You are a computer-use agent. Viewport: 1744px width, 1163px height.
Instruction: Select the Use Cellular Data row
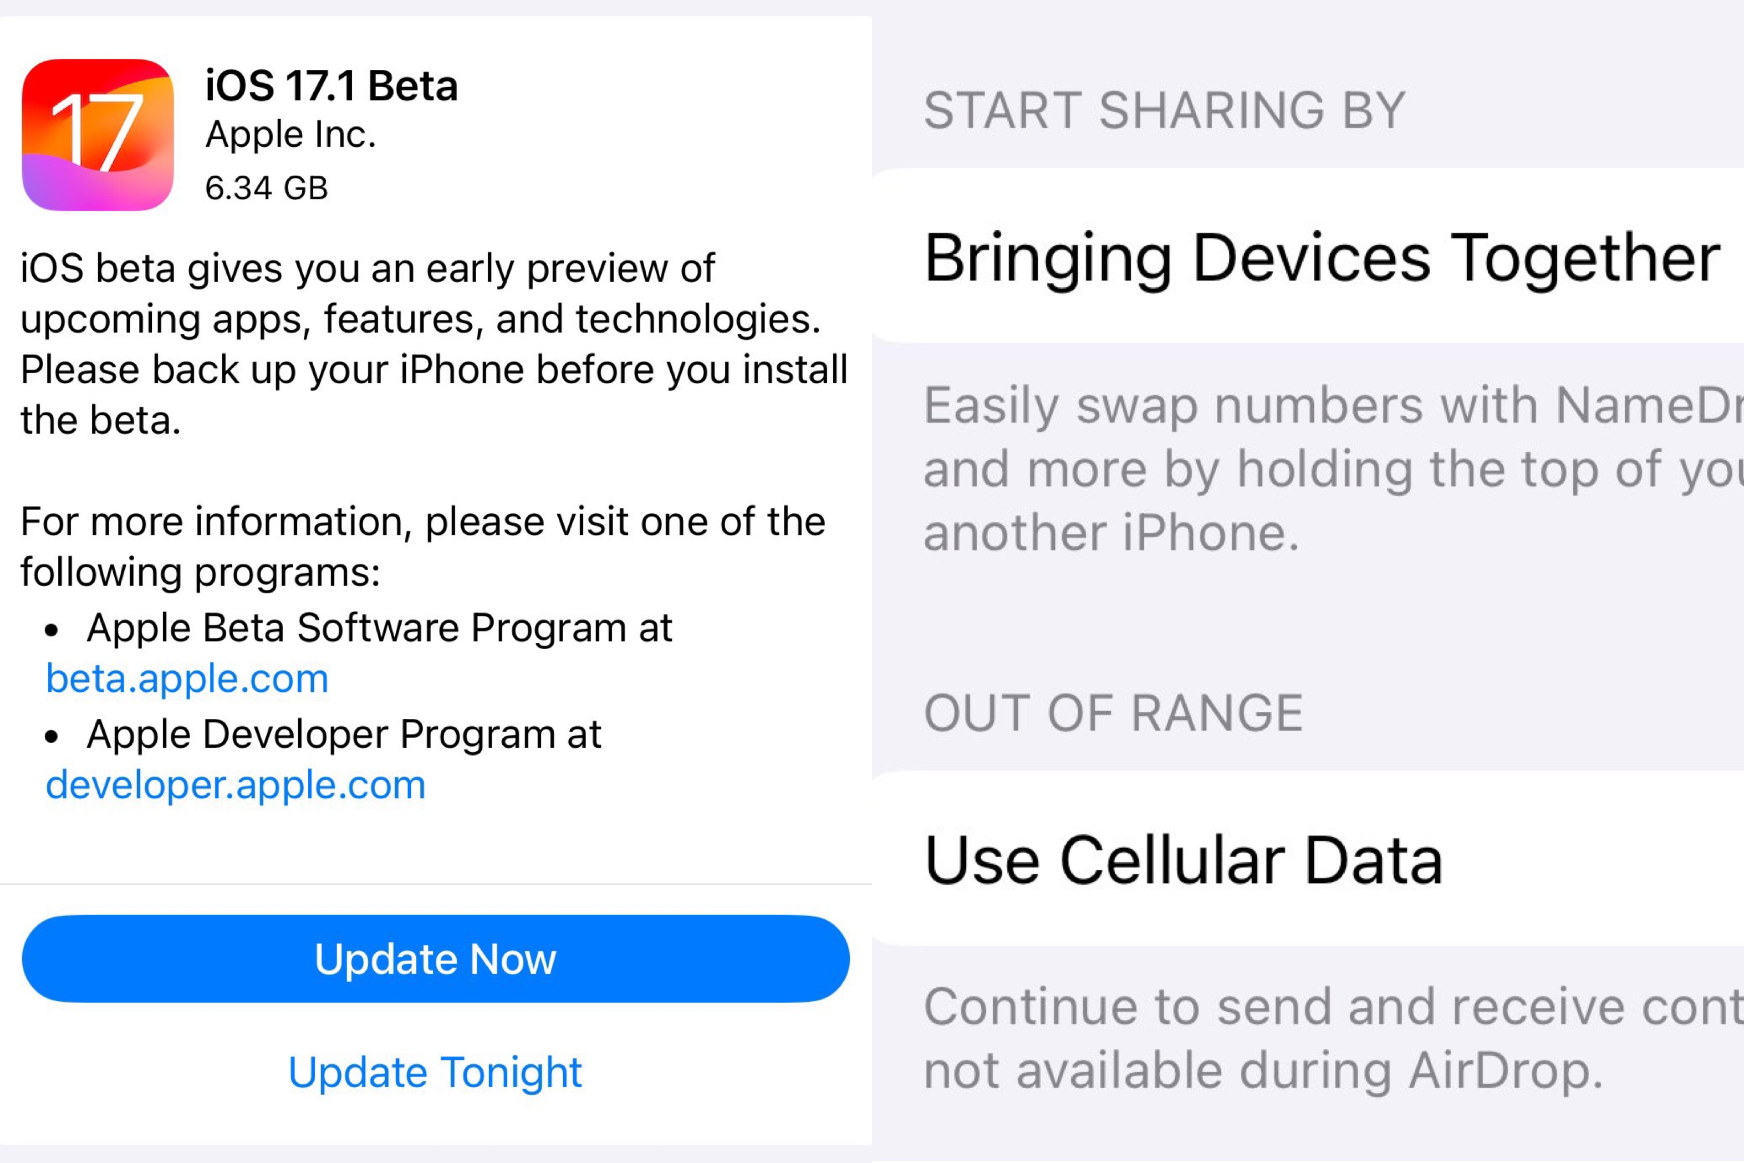(1308, 858)
